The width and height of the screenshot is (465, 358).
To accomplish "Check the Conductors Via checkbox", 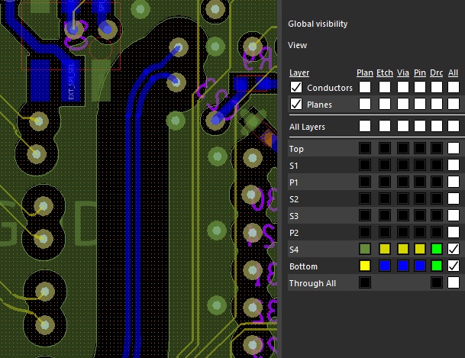I will click(x=402, y=88).
